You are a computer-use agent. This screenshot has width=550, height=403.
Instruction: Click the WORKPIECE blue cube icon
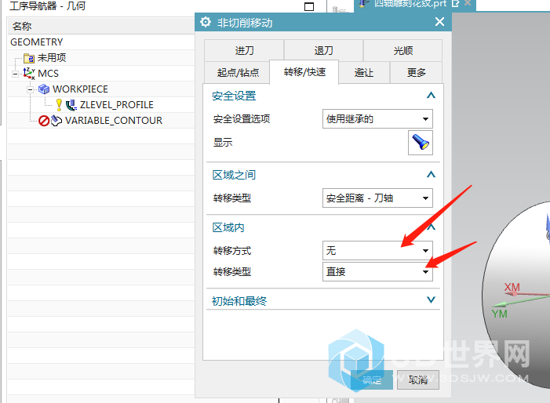(44, 89)
